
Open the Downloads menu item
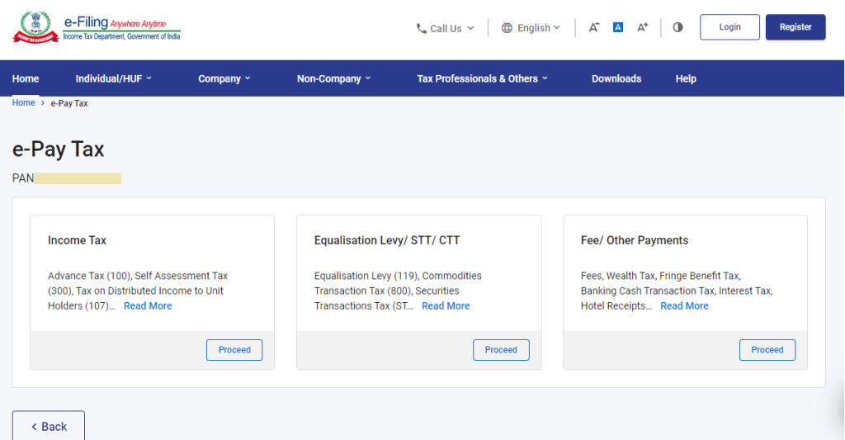pos(616,78)
